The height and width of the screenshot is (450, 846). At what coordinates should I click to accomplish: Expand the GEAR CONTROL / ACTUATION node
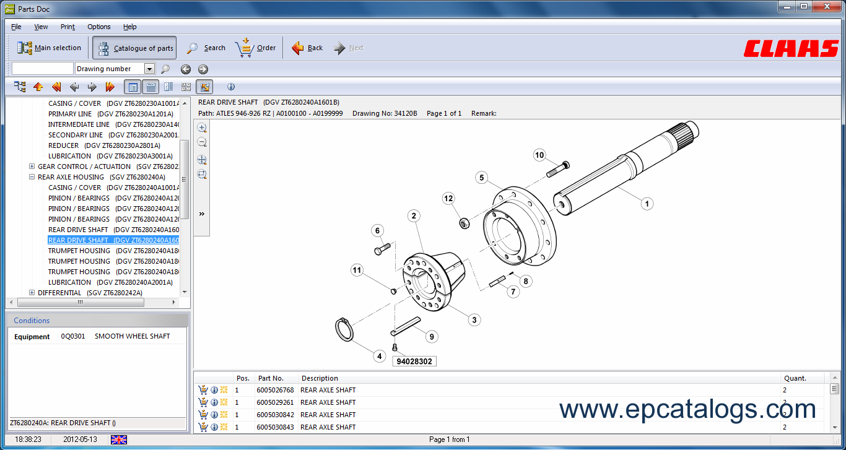click(x=32, y=167)
